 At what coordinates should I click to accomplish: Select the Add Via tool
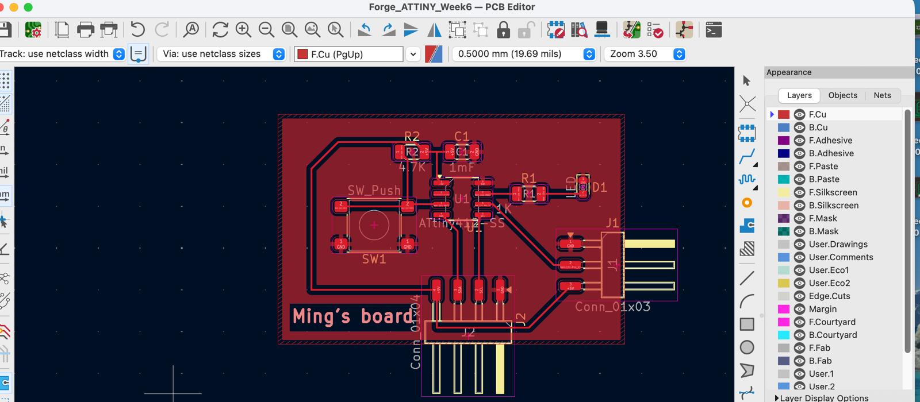click(747, 203)
